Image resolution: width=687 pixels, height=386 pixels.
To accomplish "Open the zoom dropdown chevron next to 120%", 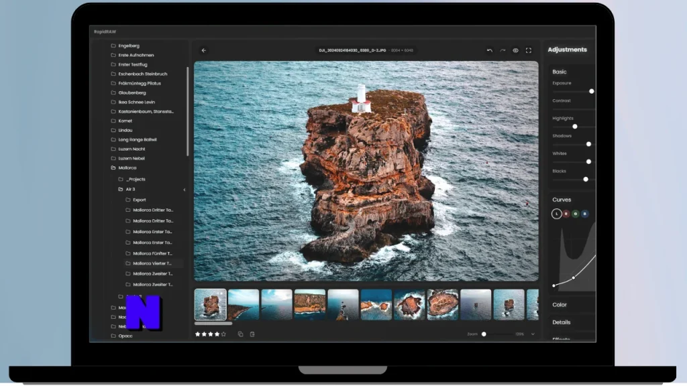I will coord(533,334).
